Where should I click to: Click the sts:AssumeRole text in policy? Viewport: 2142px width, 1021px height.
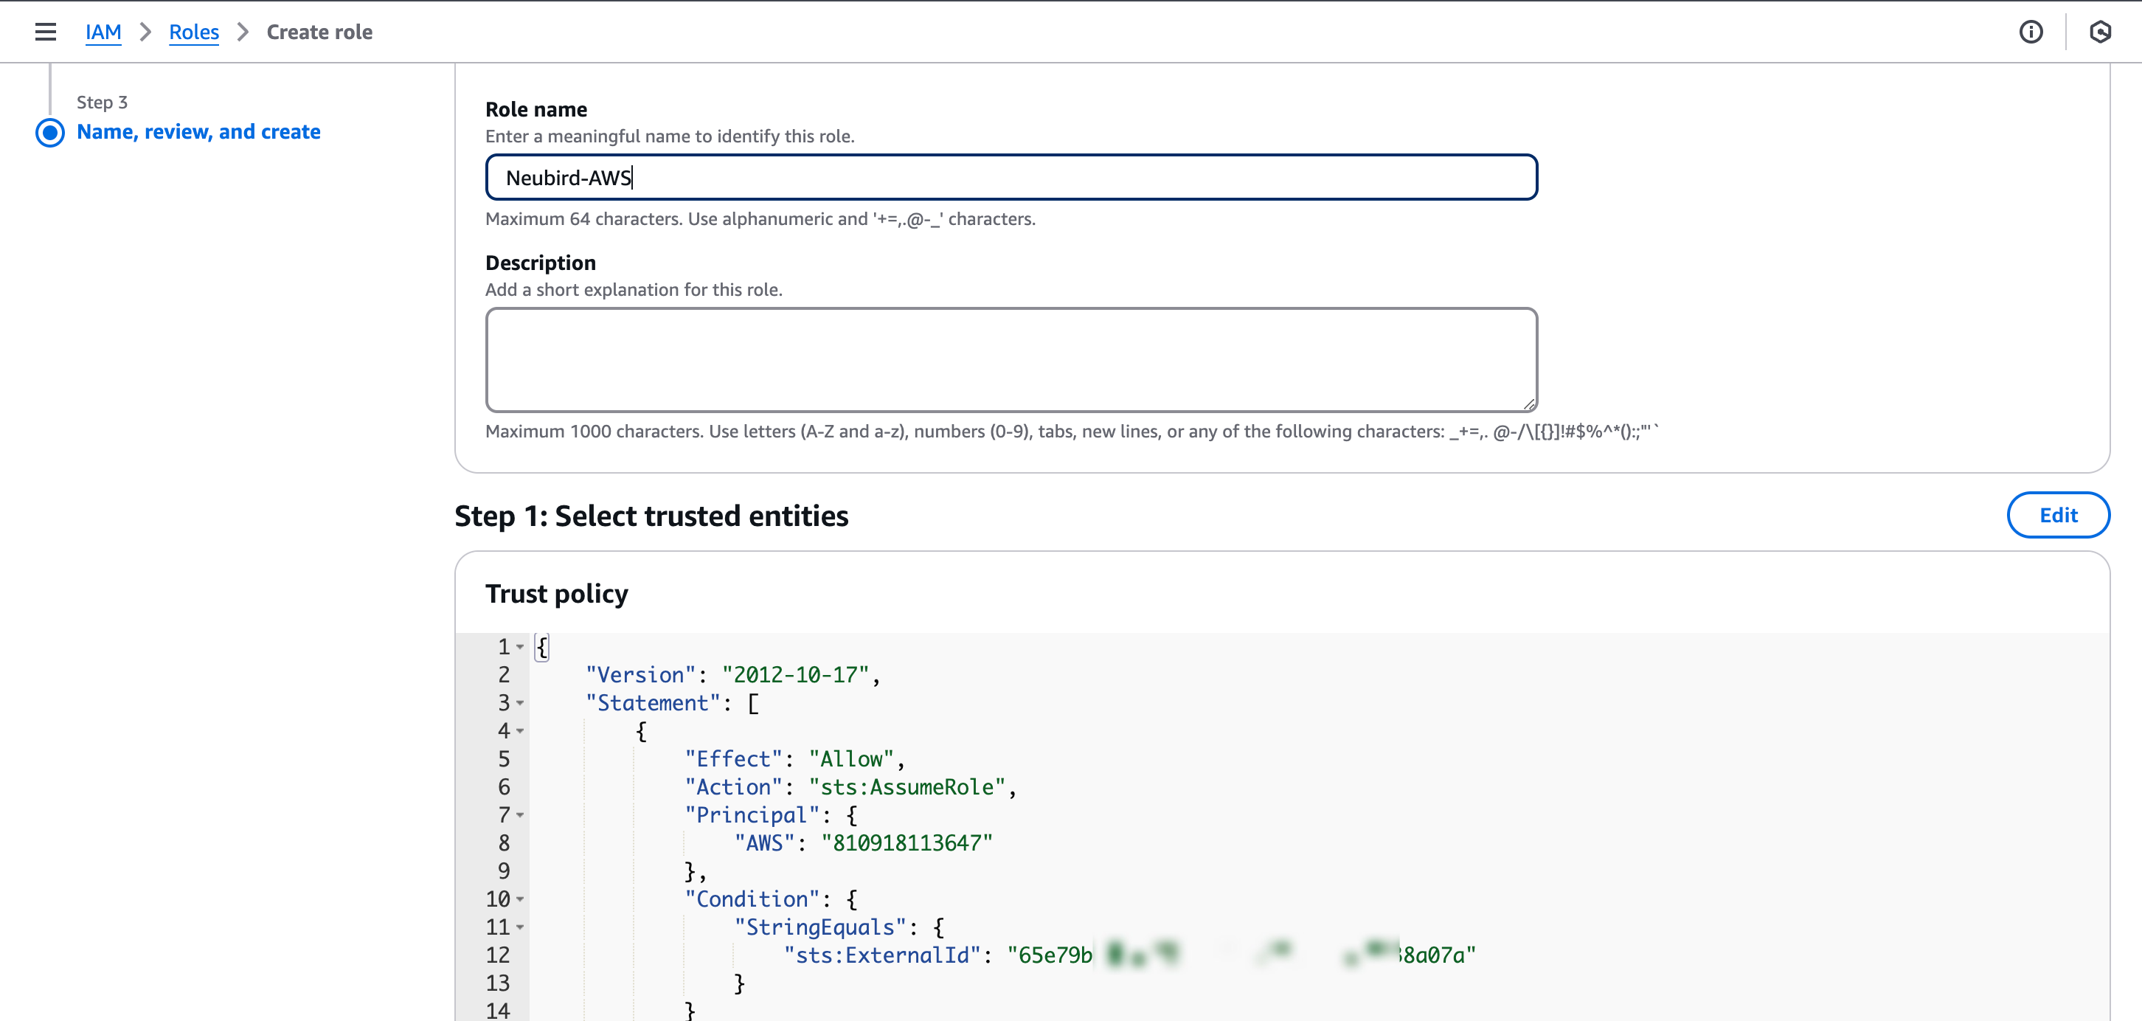tap(907, 787)
